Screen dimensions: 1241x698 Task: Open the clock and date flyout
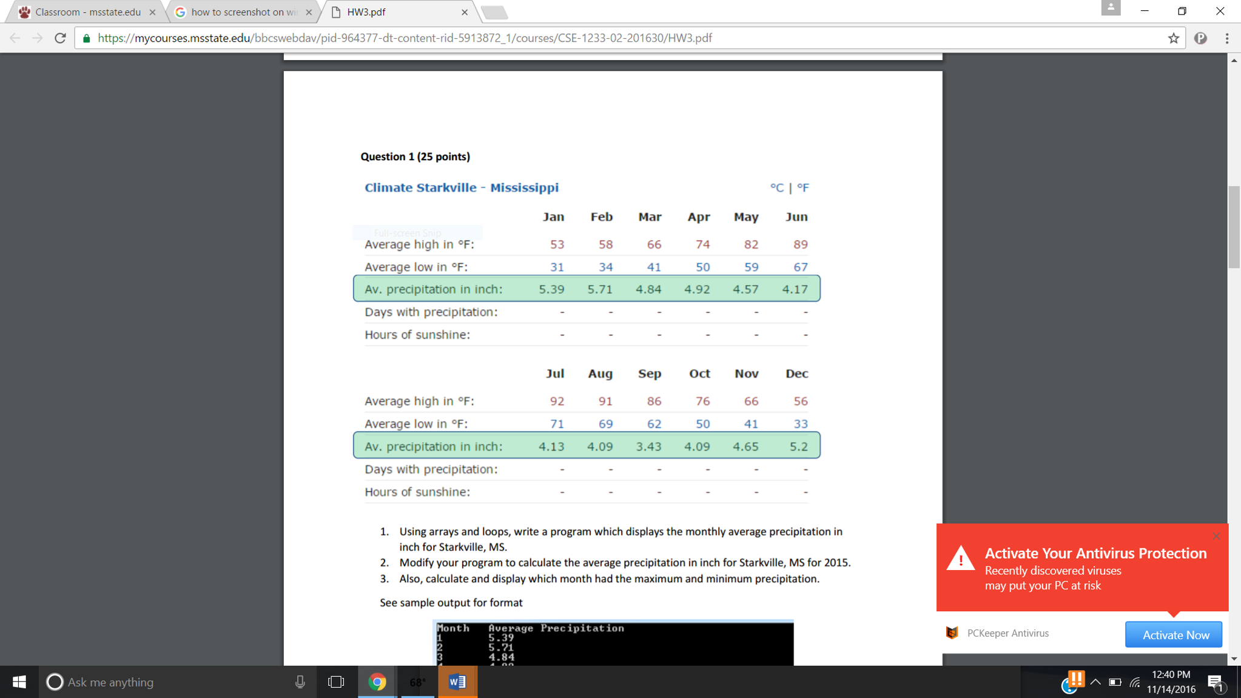pyautogui.click(x=1171, y=682)
